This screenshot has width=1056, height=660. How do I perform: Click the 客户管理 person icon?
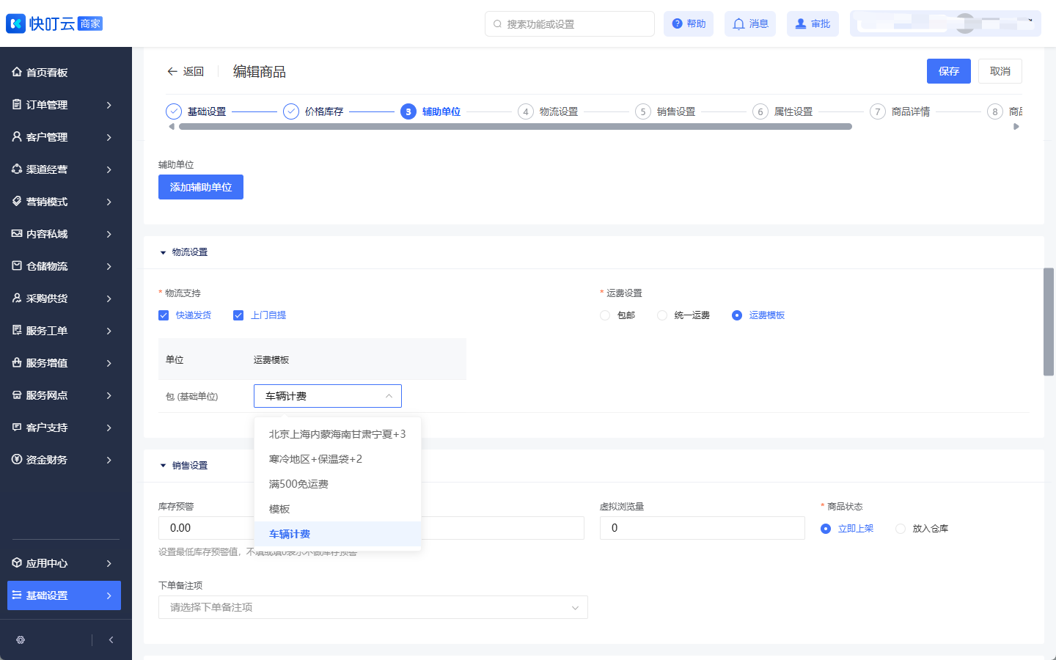(17, 136)
